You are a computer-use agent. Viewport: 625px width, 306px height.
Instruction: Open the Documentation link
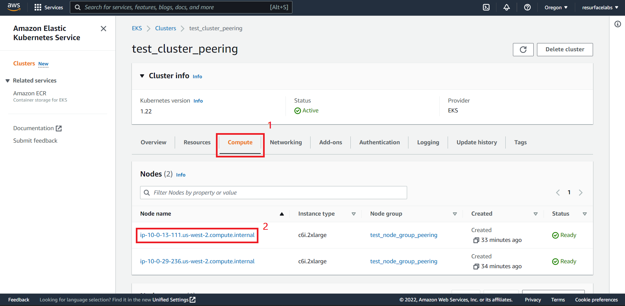(x=33, y=128)
